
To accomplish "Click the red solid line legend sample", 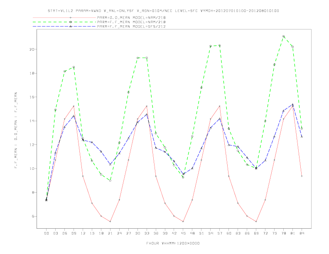I will tap(64, 17).
